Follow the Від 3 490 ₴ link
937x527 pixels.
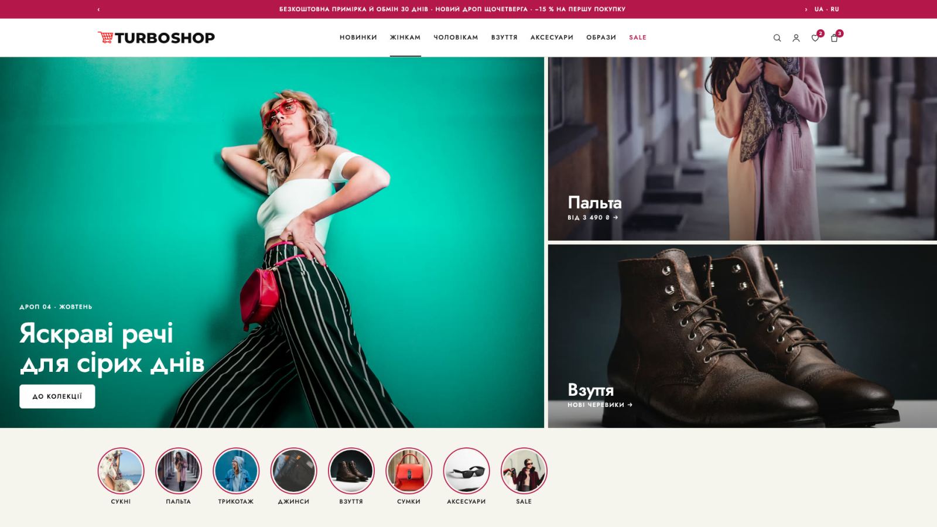coord(593,217)
